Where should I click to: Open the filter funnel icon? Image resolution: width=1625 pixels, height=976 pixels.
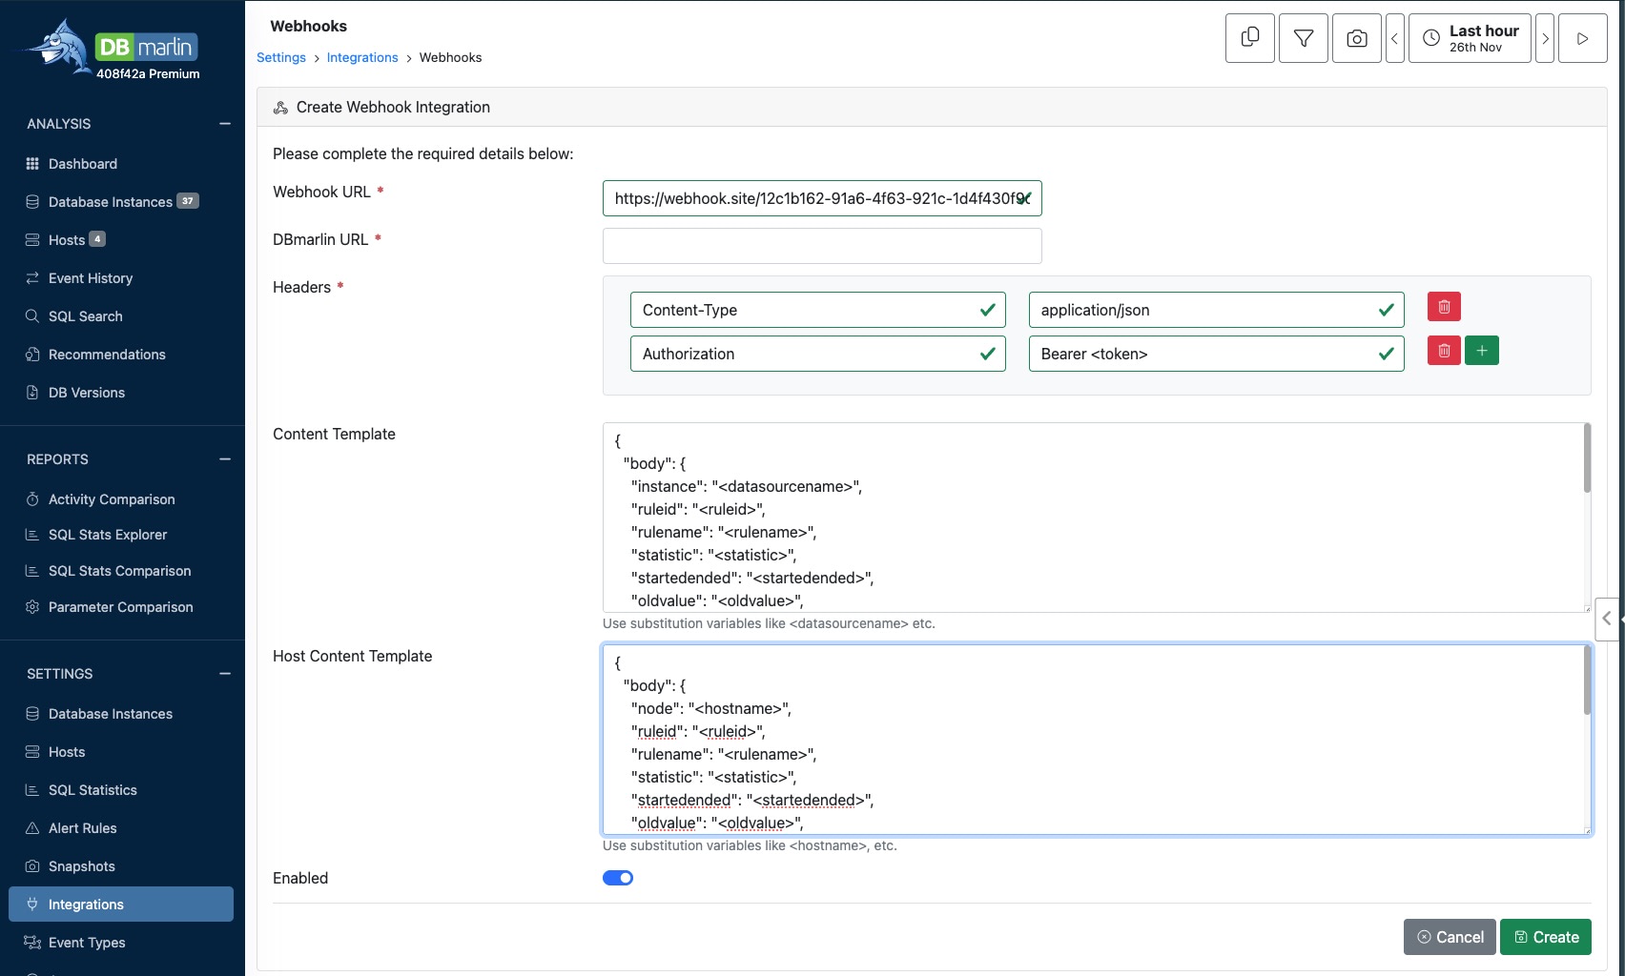[x=1303, y=37]
